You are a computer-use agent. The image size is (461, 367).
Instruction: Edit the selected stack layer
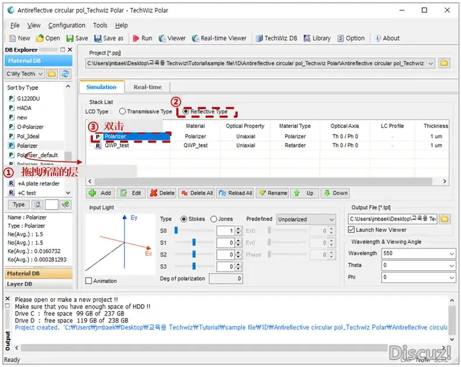pyautogui.click(x=131, y=193)
